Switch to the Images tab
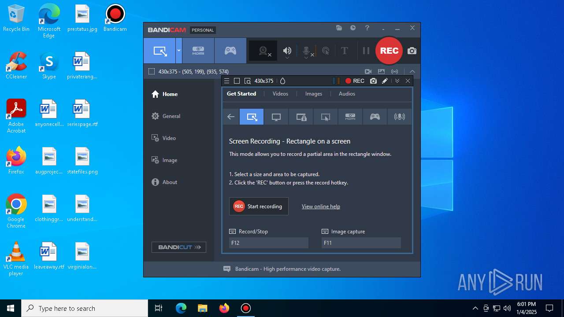Screen dimensions: 564x317 tap(314, 94)
